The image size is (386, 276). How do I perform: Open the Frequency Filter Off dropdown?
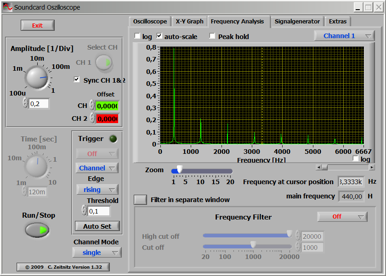tap(342, 217)
